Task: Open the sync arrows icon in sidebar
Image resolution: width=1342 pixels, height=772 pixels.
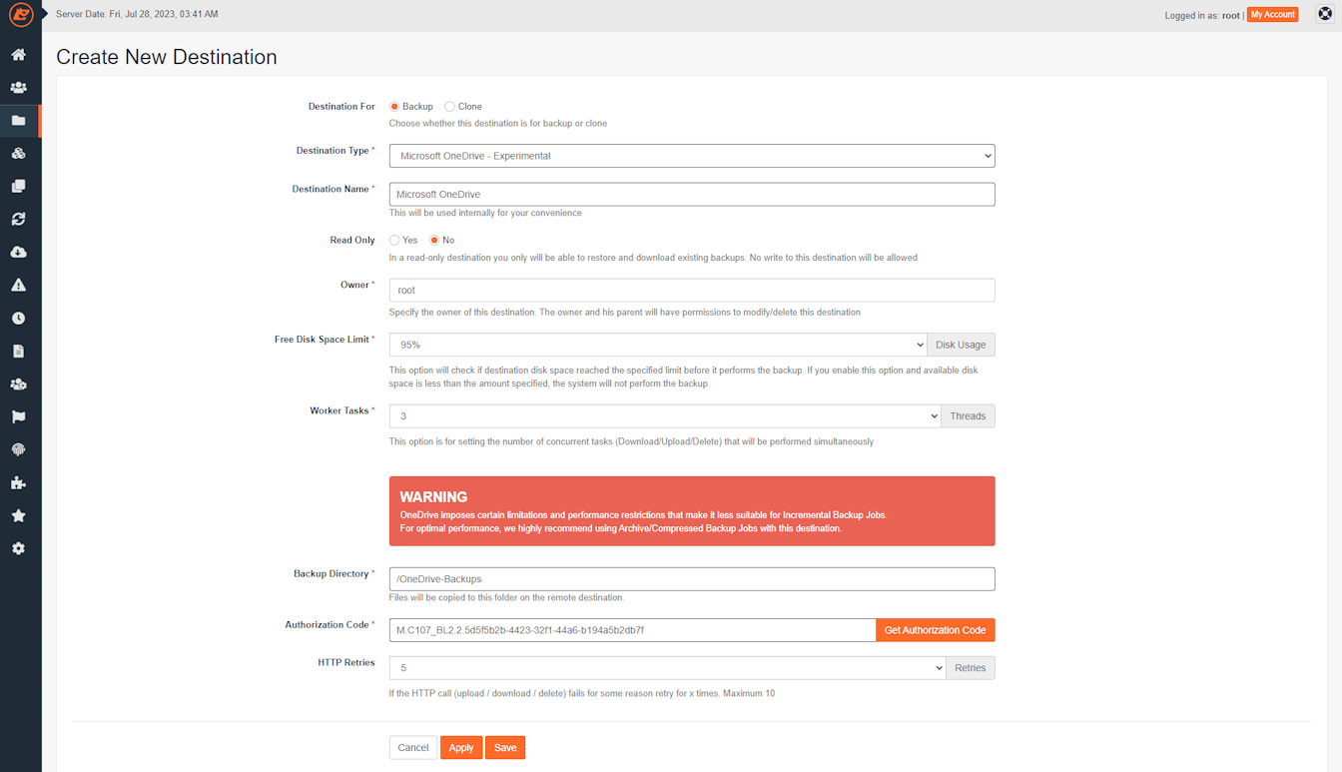Action: coord(18,220)
